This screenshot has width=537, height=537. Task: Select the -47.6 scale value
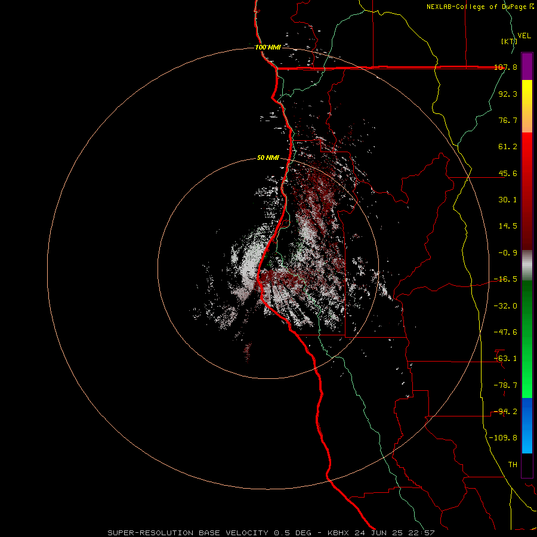[505, 332]
